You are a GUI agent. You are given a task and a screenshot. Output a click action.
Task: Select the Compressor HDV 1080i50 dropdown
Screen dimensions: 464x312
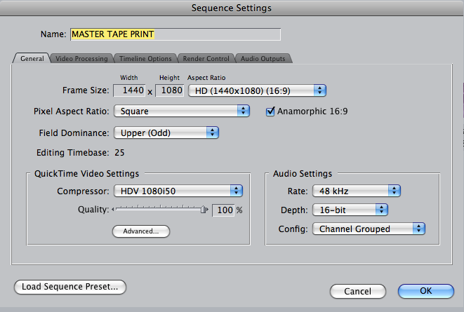coord(178,191)
